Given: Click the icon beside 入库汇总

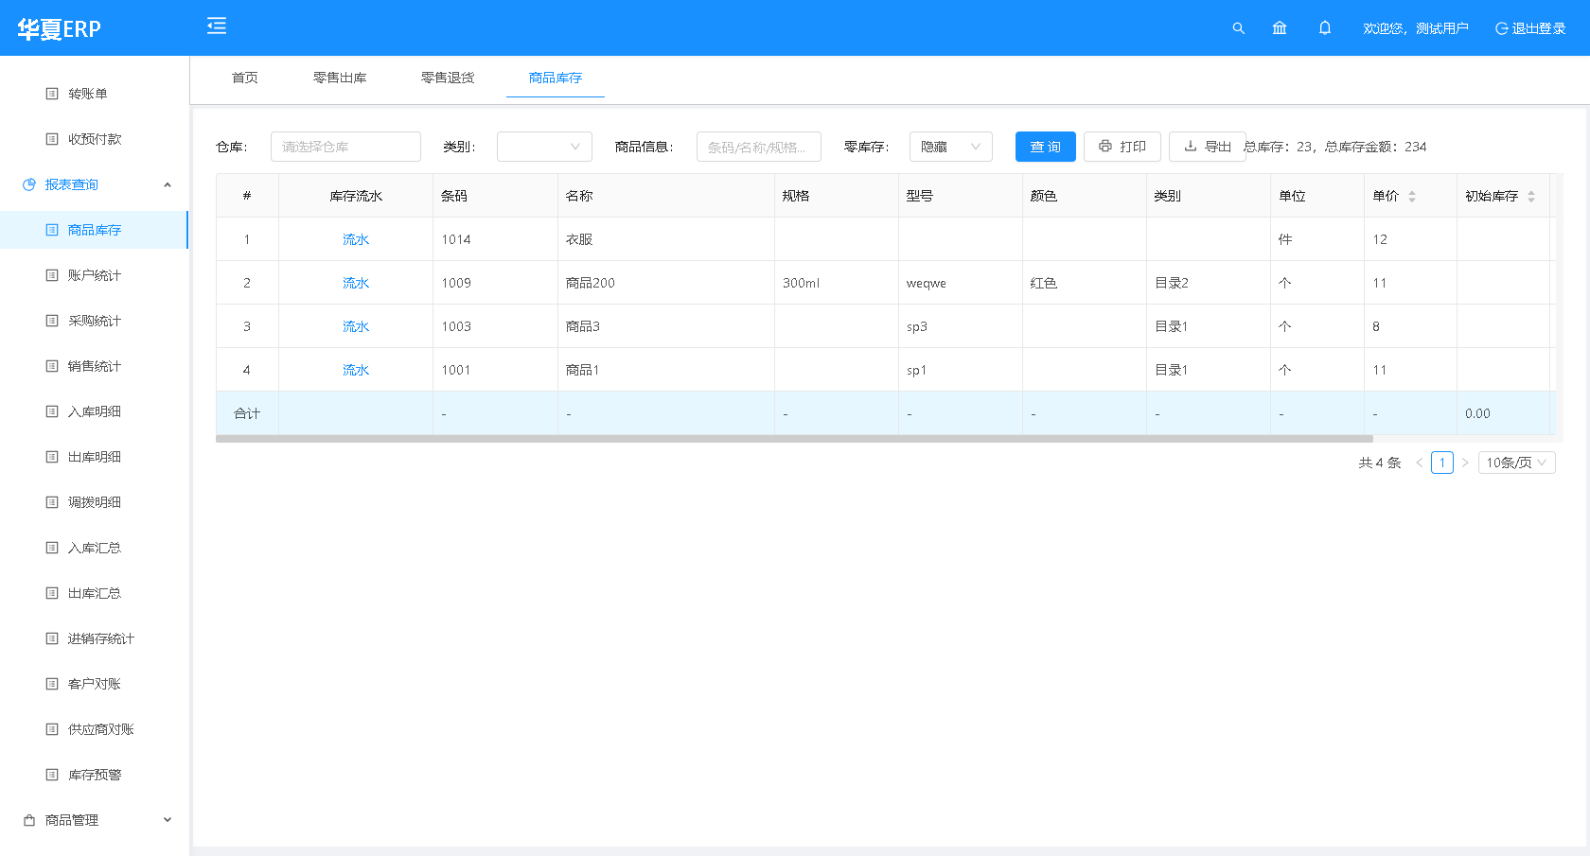Looking at the screenshot, I should click(x=52, y=548).
